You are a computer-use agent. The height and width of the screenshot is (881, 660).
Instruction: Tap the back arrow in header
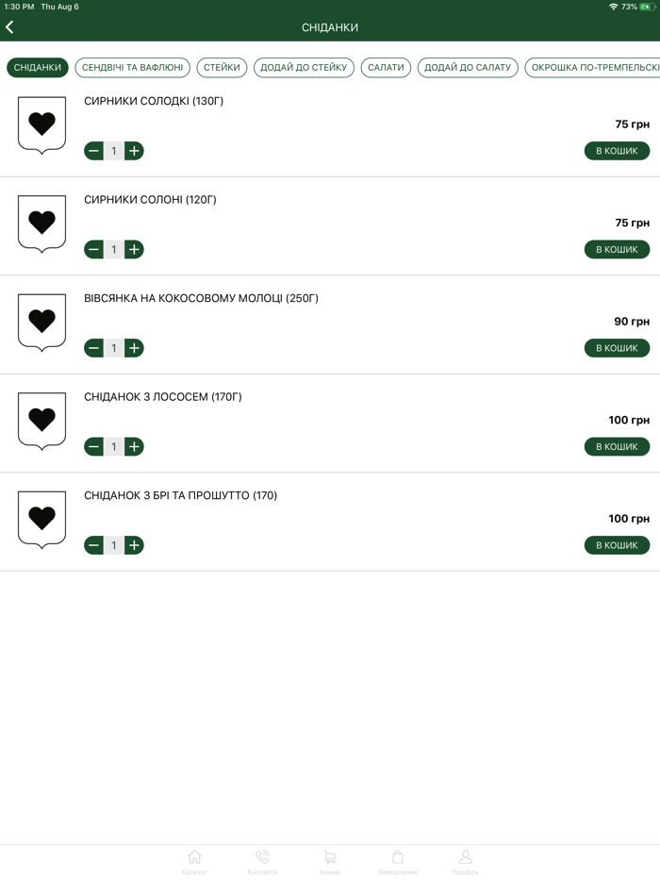point(10,27)
